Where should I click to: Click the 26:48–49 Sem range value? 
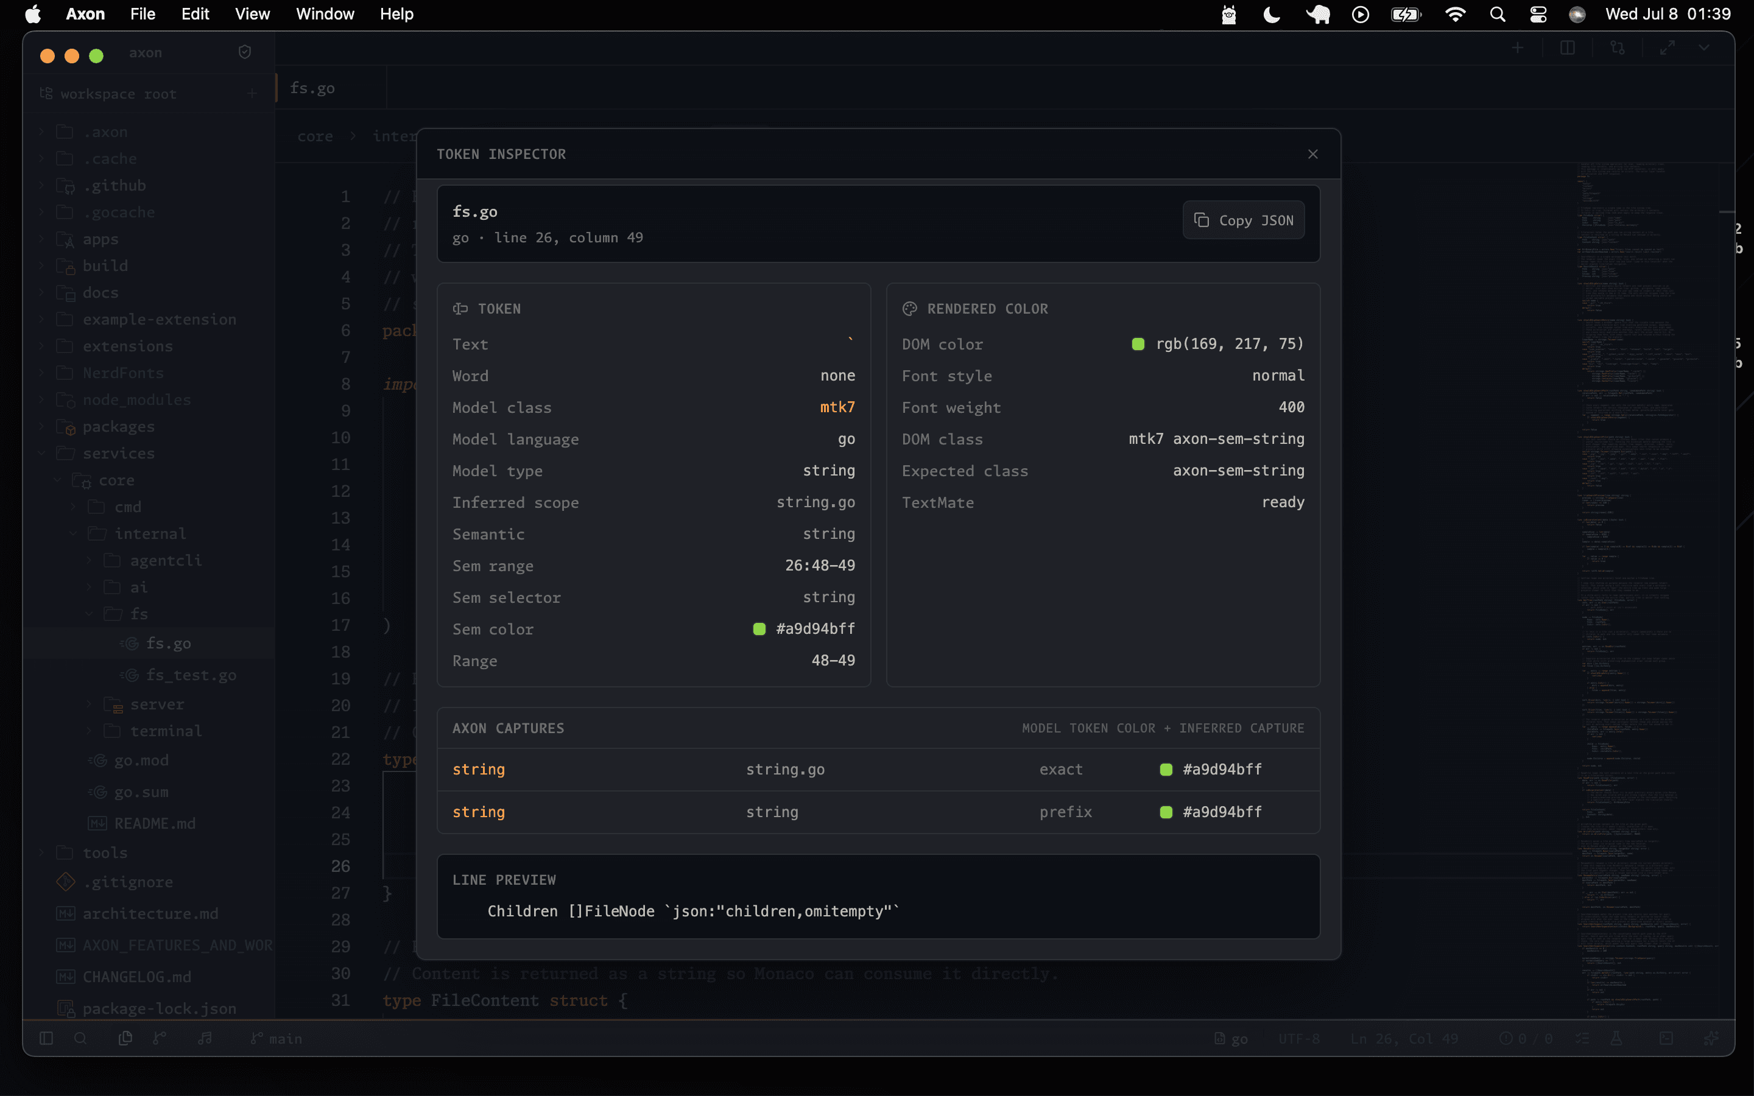coord(820,566)
